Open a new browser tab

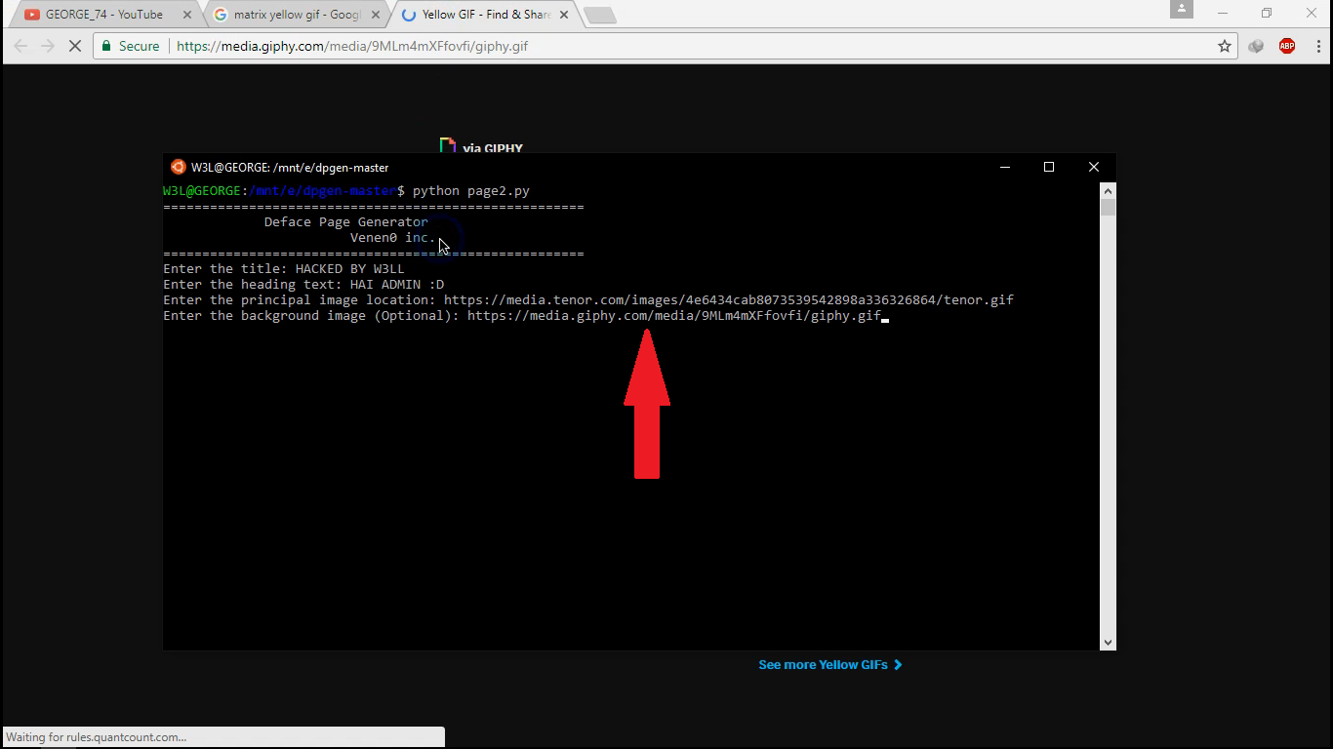(x=598, y=14)
